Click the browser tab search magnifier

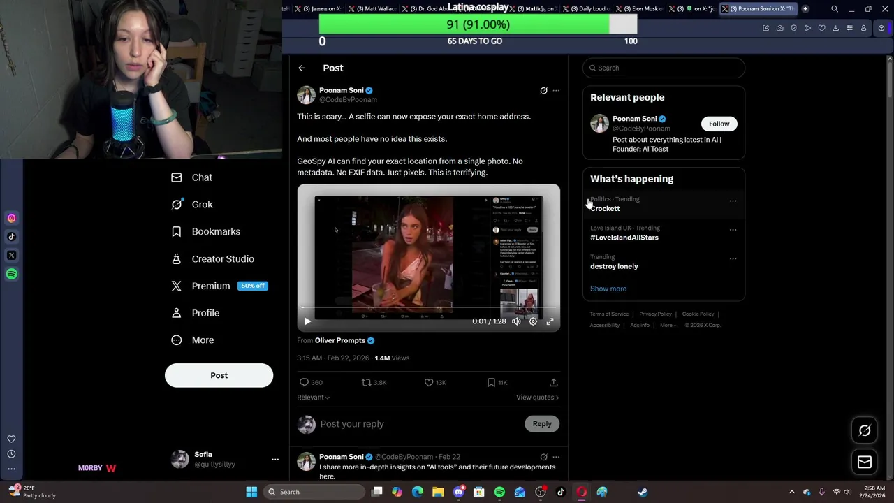pos(835,9)
